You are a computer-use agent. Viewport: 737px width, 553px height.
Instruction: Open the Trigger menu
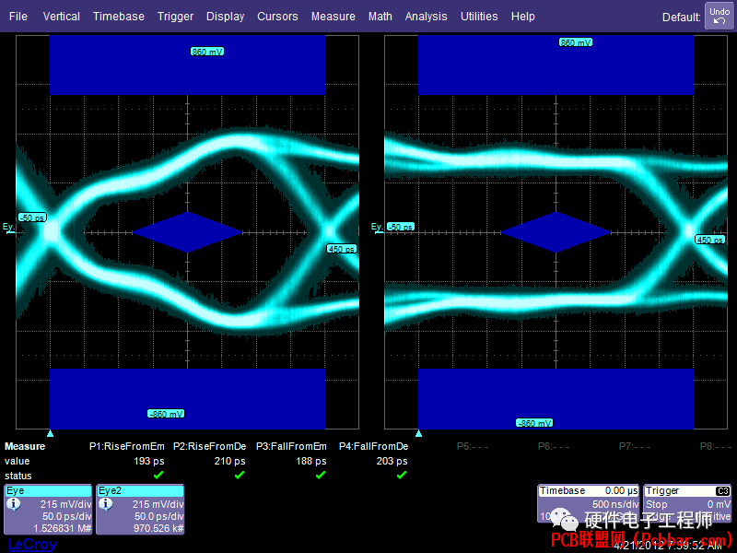175,17
